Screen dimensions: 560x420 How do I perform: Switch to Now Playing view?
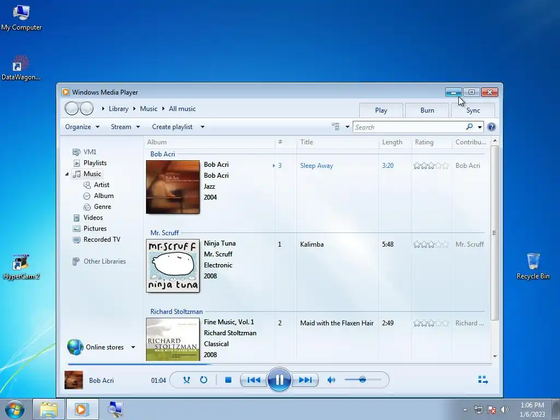pos(483,380)
